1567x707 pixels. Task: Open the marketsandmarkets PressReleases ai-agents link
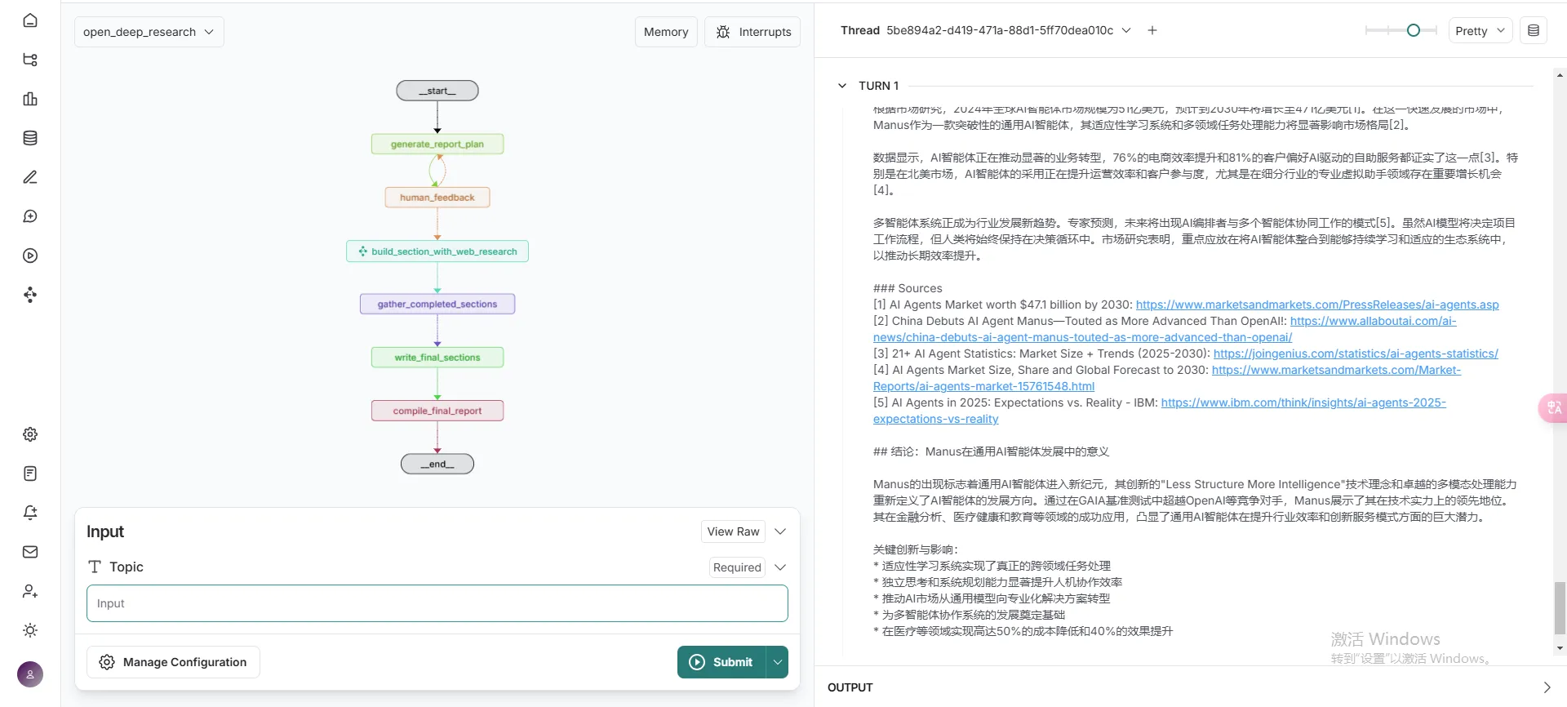1317,305
